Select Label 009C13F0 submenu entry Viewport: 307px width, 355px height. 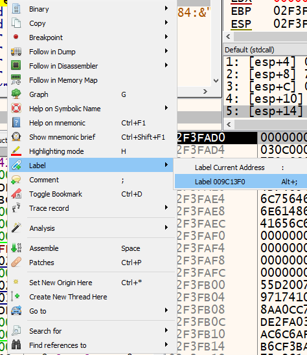coord(241,182)
